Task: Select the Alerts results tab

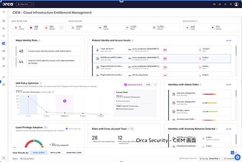Action: click(x=55, y=153)
